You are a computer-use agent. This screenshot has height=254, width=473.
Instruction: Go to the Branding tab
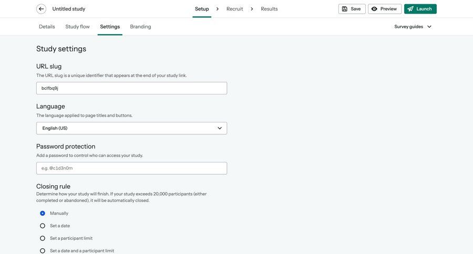pos(140,27)
